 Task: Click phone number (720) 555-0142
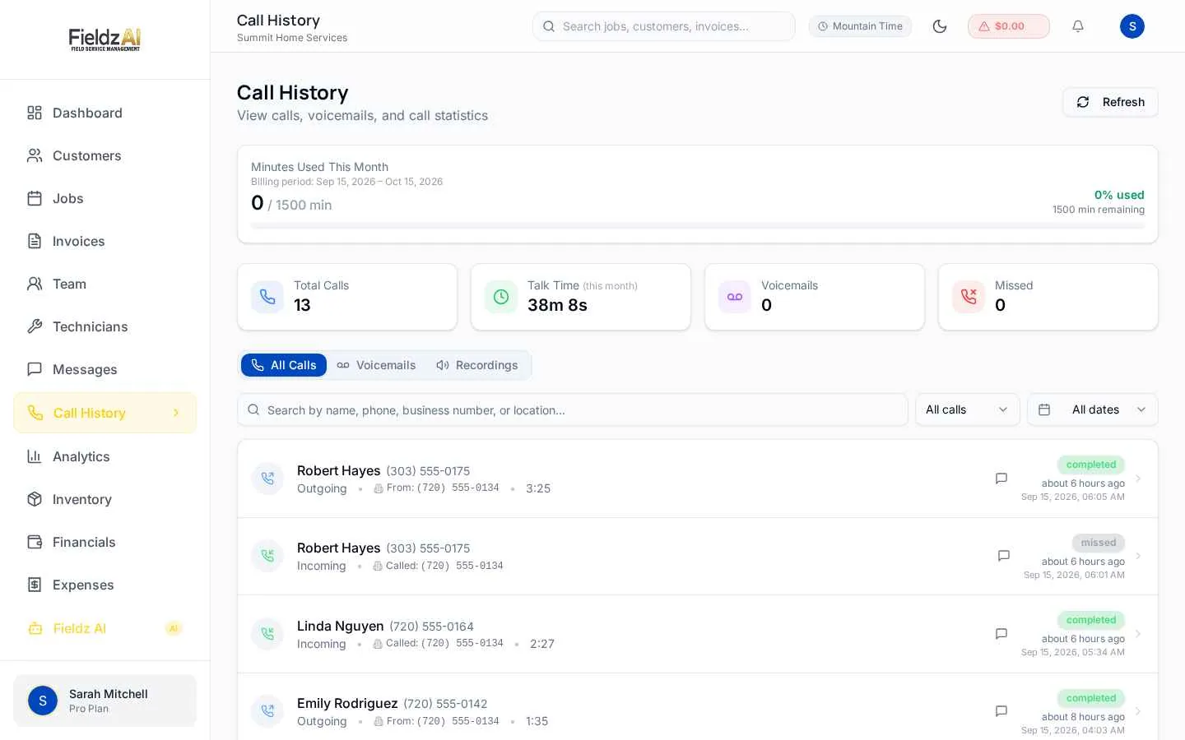coord(445,704)
